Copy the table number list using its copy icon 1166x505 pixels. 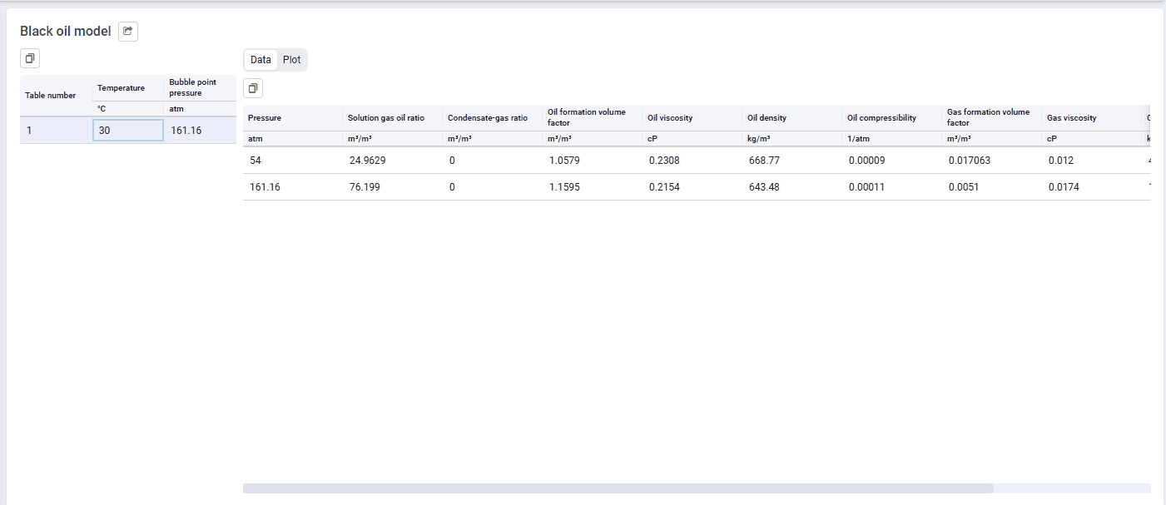[x=30, y=58]
